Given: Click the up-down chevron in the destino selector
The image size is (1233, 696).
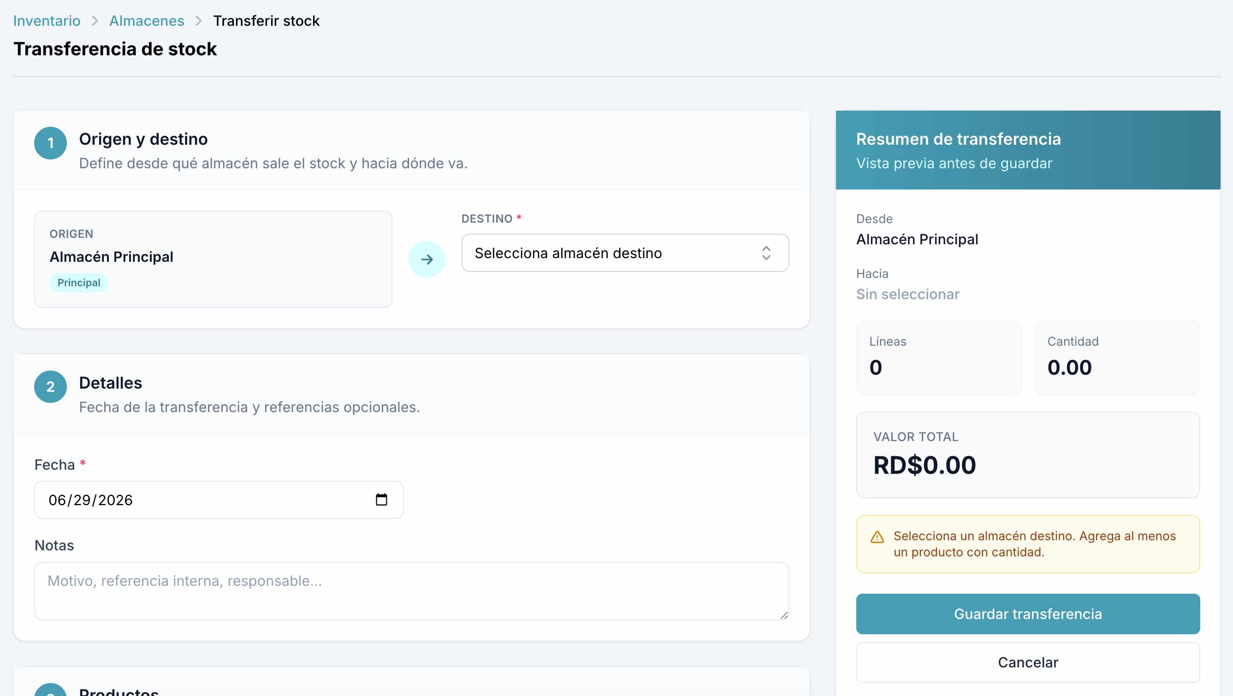Looking at the screenshot, I should (x=766, y=253).
